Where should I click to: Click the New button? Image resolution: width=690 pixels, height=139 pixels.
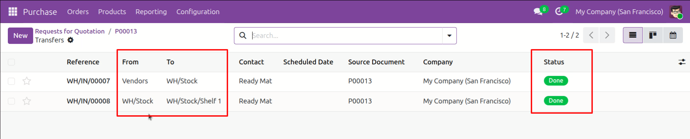click(x=20, y=36)
